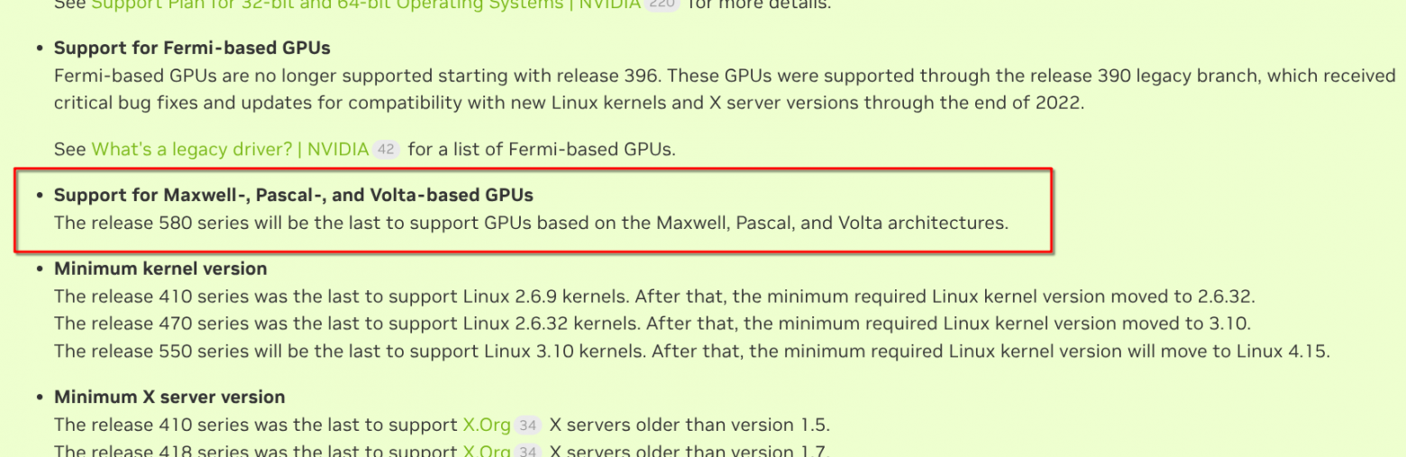Click the release 410 series Linux 2.6.9 kernels line
Screen dimensions: 1406x457
pyautogui.click(x=654, y=296)
